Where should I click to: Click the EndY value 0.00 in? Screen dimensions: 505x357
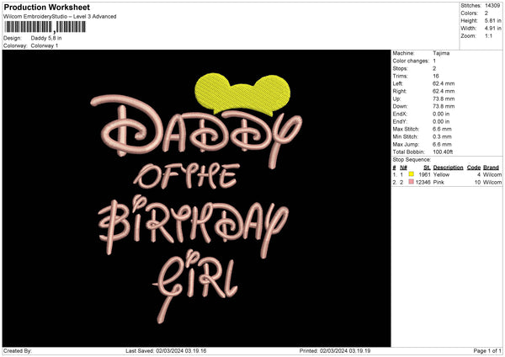(441, 122)
